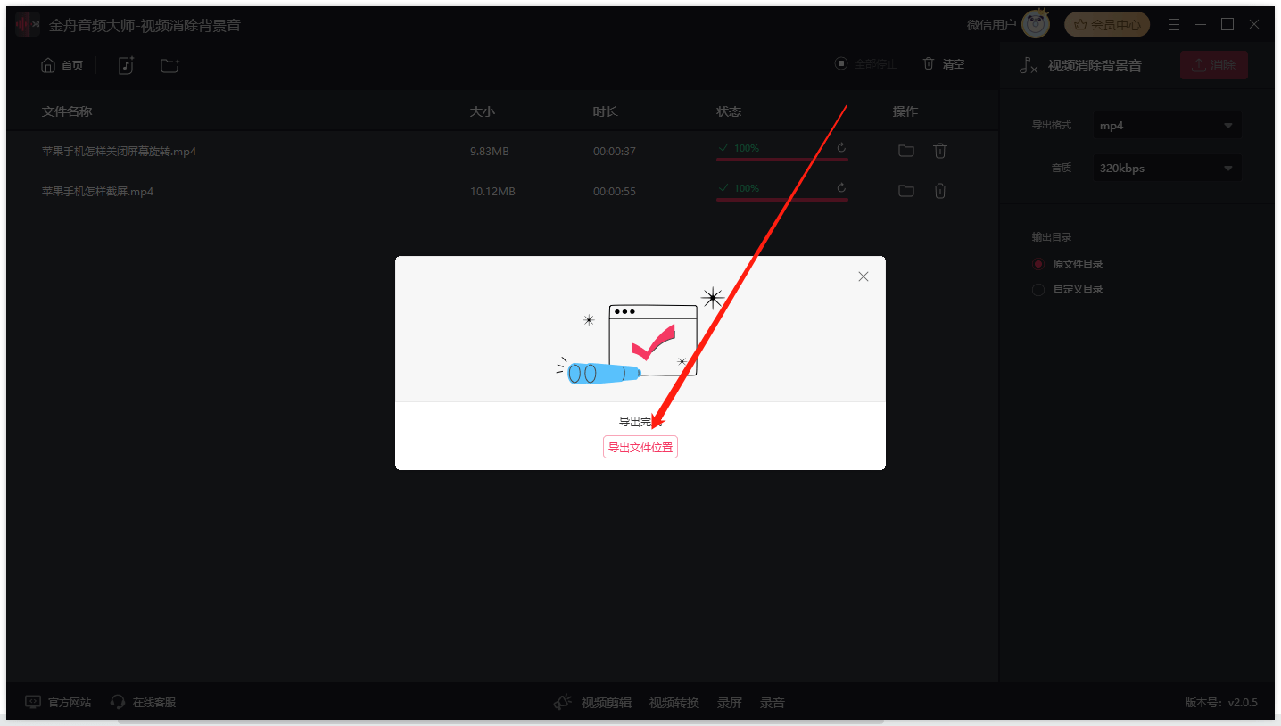Click progress bar of 苹果手机怎样截屏.mp4

781,200
